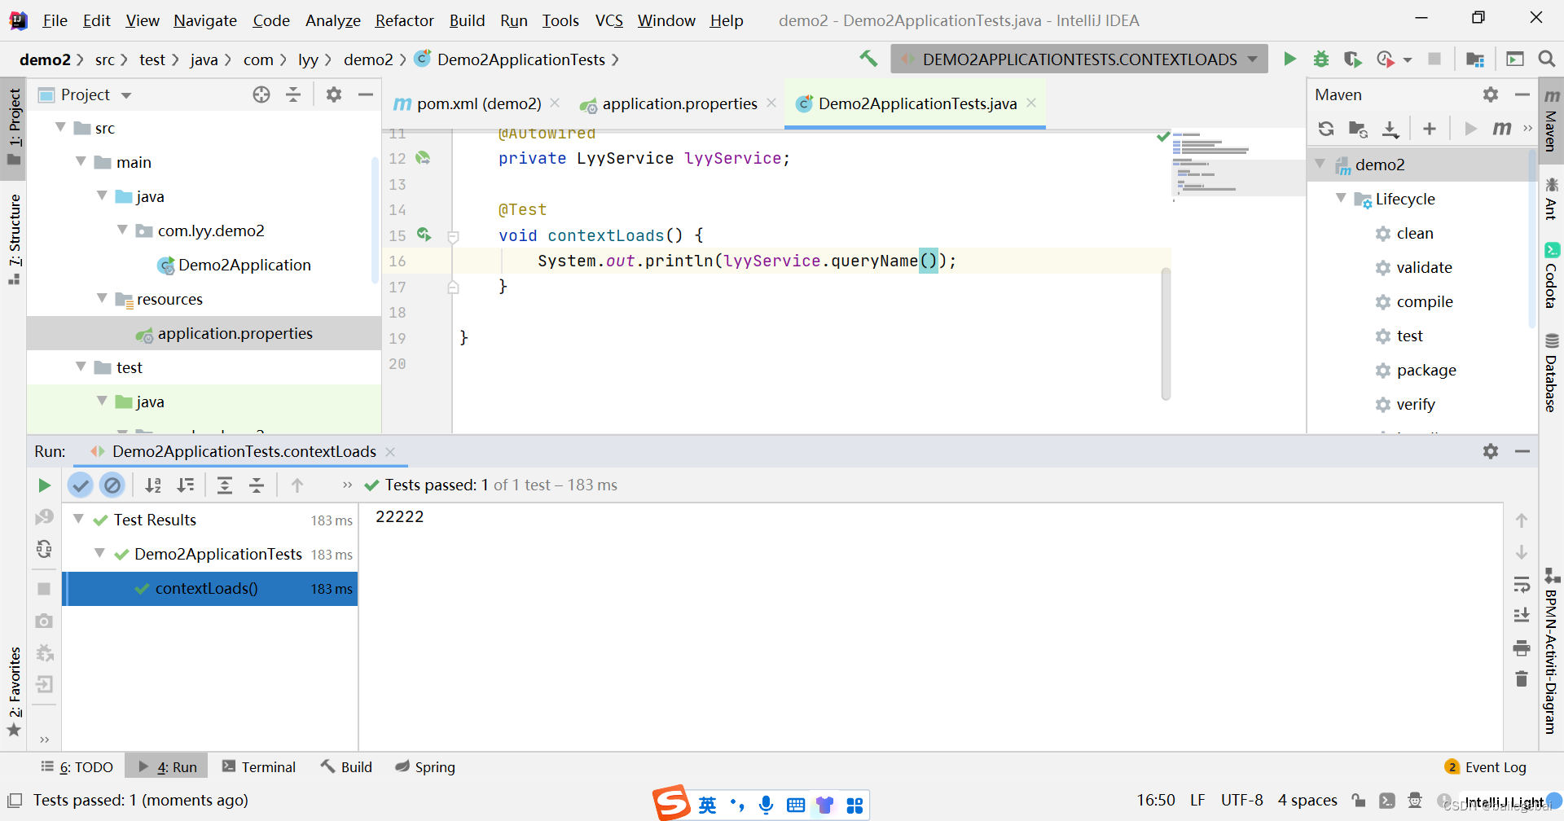The height and width of the screenshot is (821, 1564).
Task: Collapse Demo2ApplicationTests results node
Action: pos(99,553)
